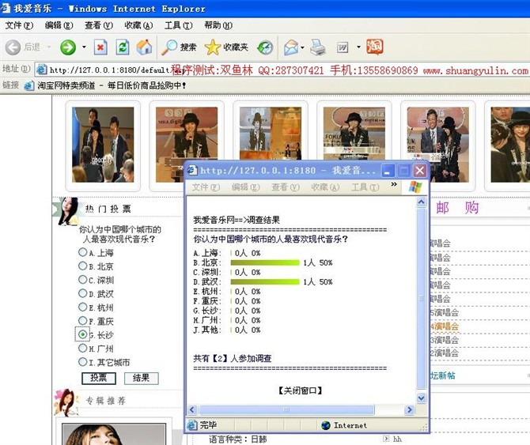Open the 淘宝网特卖频道 links bar item
Image resolution: width=530 pixels, height=445 pixels.
click(112, 85)
